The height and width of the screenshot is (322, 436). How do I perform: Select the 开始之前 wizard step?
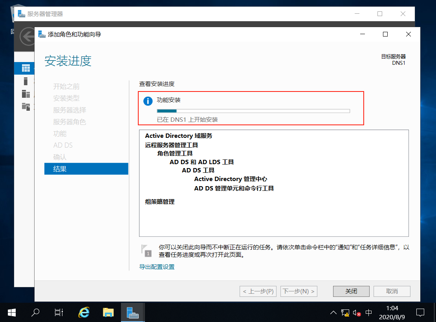pos(66,86)
